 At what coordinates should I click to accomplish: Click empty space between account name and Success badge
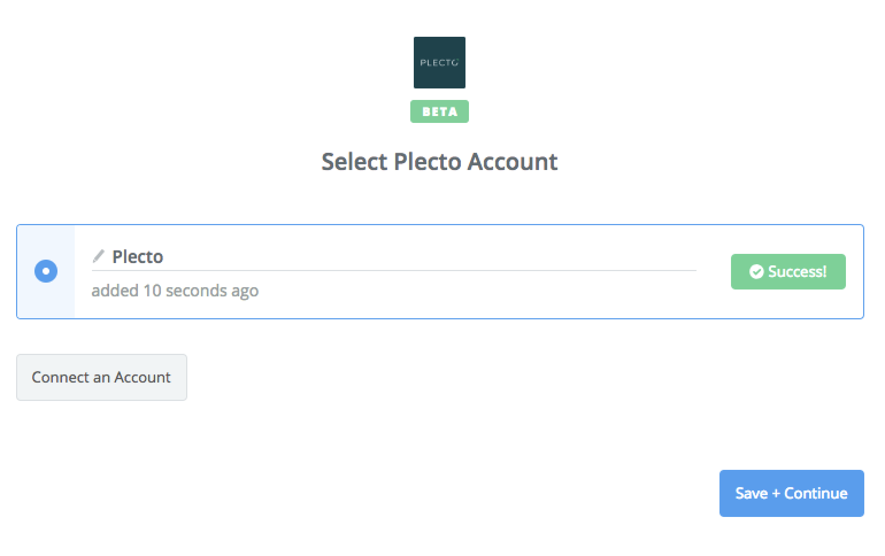click(x=714, y=272)
